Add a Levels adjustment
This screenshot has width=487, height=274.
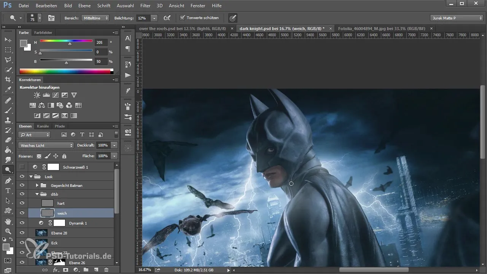click(x=46, y=95)
